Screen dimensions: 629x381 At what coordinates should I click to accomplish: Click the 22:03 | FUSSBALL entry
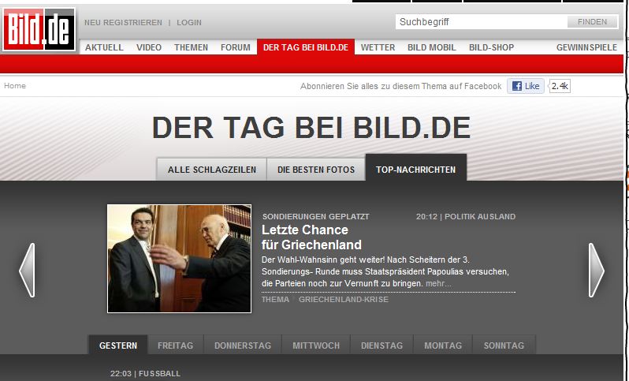tap(145, 374)
